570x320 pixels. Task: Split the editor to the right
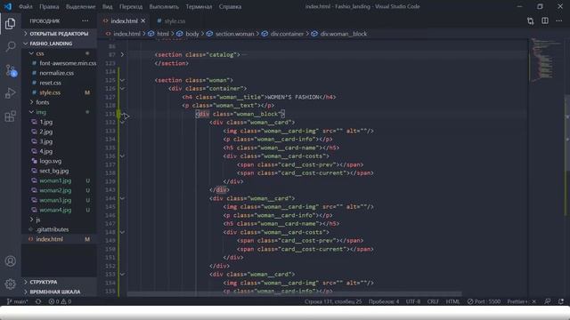coord(544,21)
